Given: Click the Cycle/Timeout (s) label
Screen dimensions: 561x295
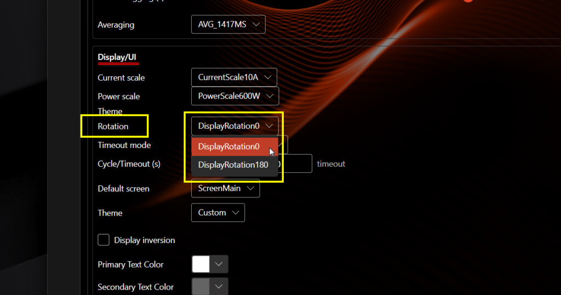Looking at the screenshot, I should [129, 164].
